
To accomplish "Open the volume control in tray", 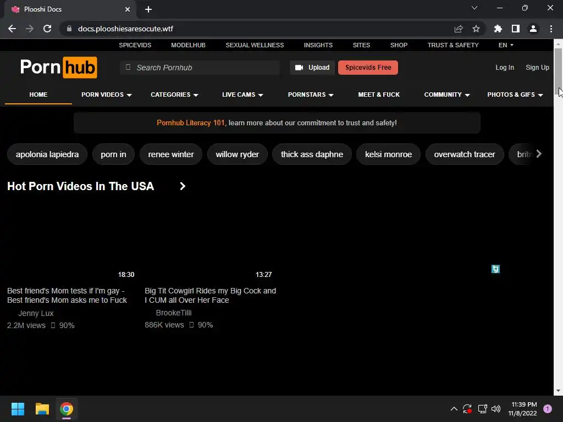I will pyautogui.click(x=496, y=409).
